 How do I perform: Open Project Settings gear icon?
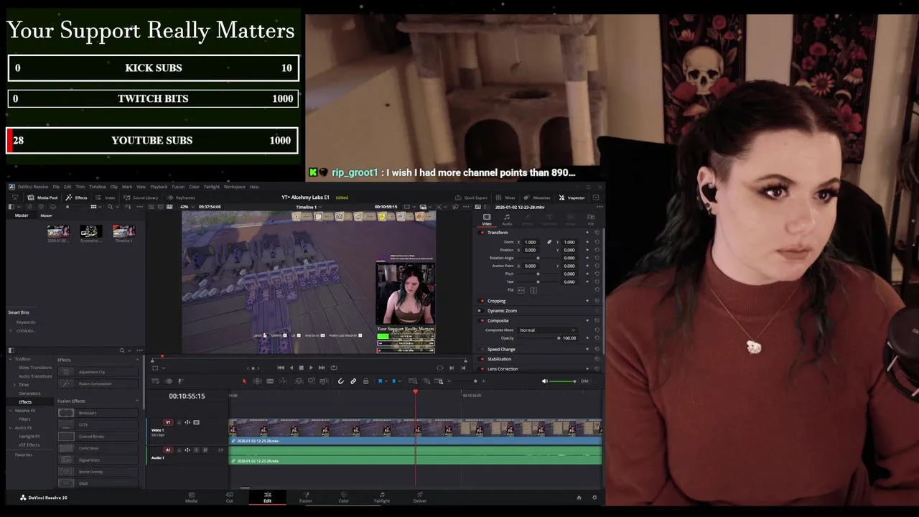(594, 498)
